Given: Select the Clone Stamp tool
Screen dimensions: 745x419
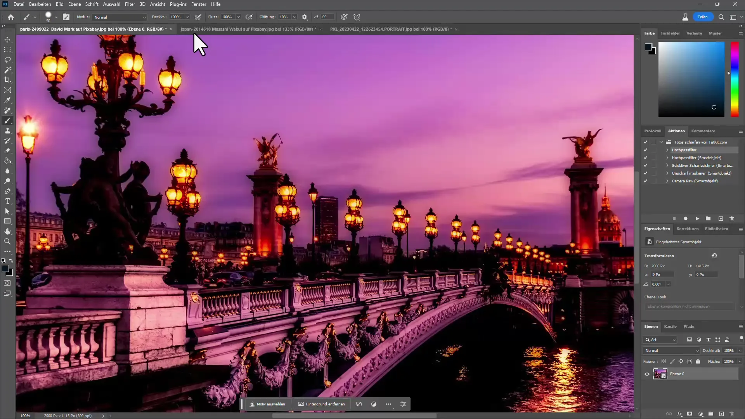Looking at the screenshot, I should click(x=7, y=131).
